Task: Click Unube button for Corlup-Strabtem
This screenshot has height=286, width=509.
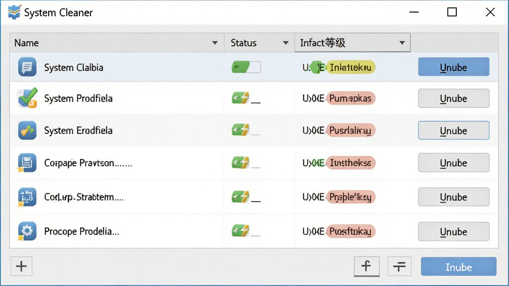Action: 453,197
